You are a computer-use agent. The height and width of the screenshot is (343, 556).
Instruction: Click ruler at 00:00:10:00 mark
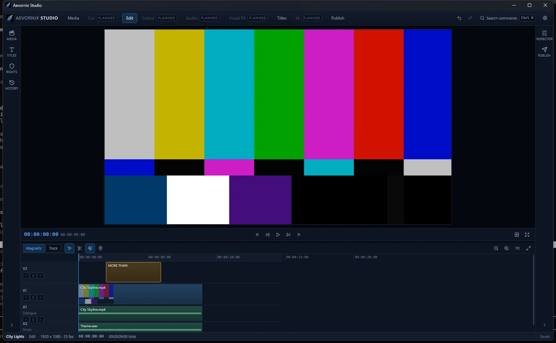pyautogui.click(x=228, y=257)
